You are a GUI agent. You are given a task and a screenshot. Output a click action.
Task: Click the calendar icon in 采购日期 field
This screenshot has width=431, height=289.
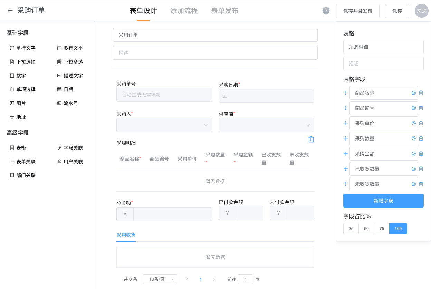[x=225, y=96]
